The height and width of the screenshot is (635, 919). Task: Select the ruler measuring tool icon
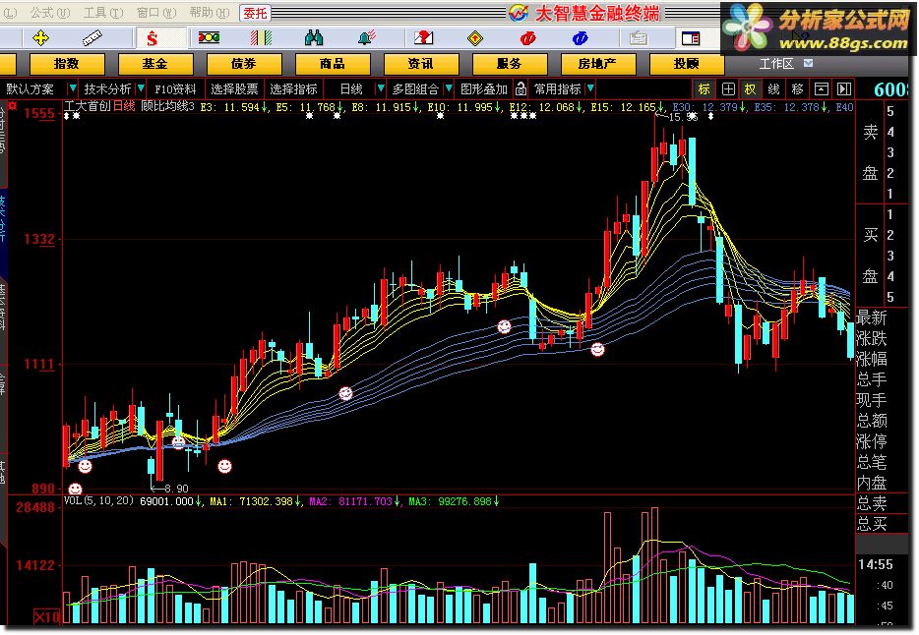(x=92, y=38)
